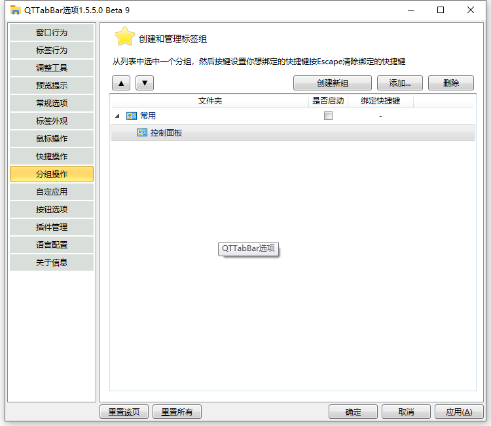Minimize the QTTabBar options window
The height and width of the screenshot is (426, 491).
click(411, 10)
